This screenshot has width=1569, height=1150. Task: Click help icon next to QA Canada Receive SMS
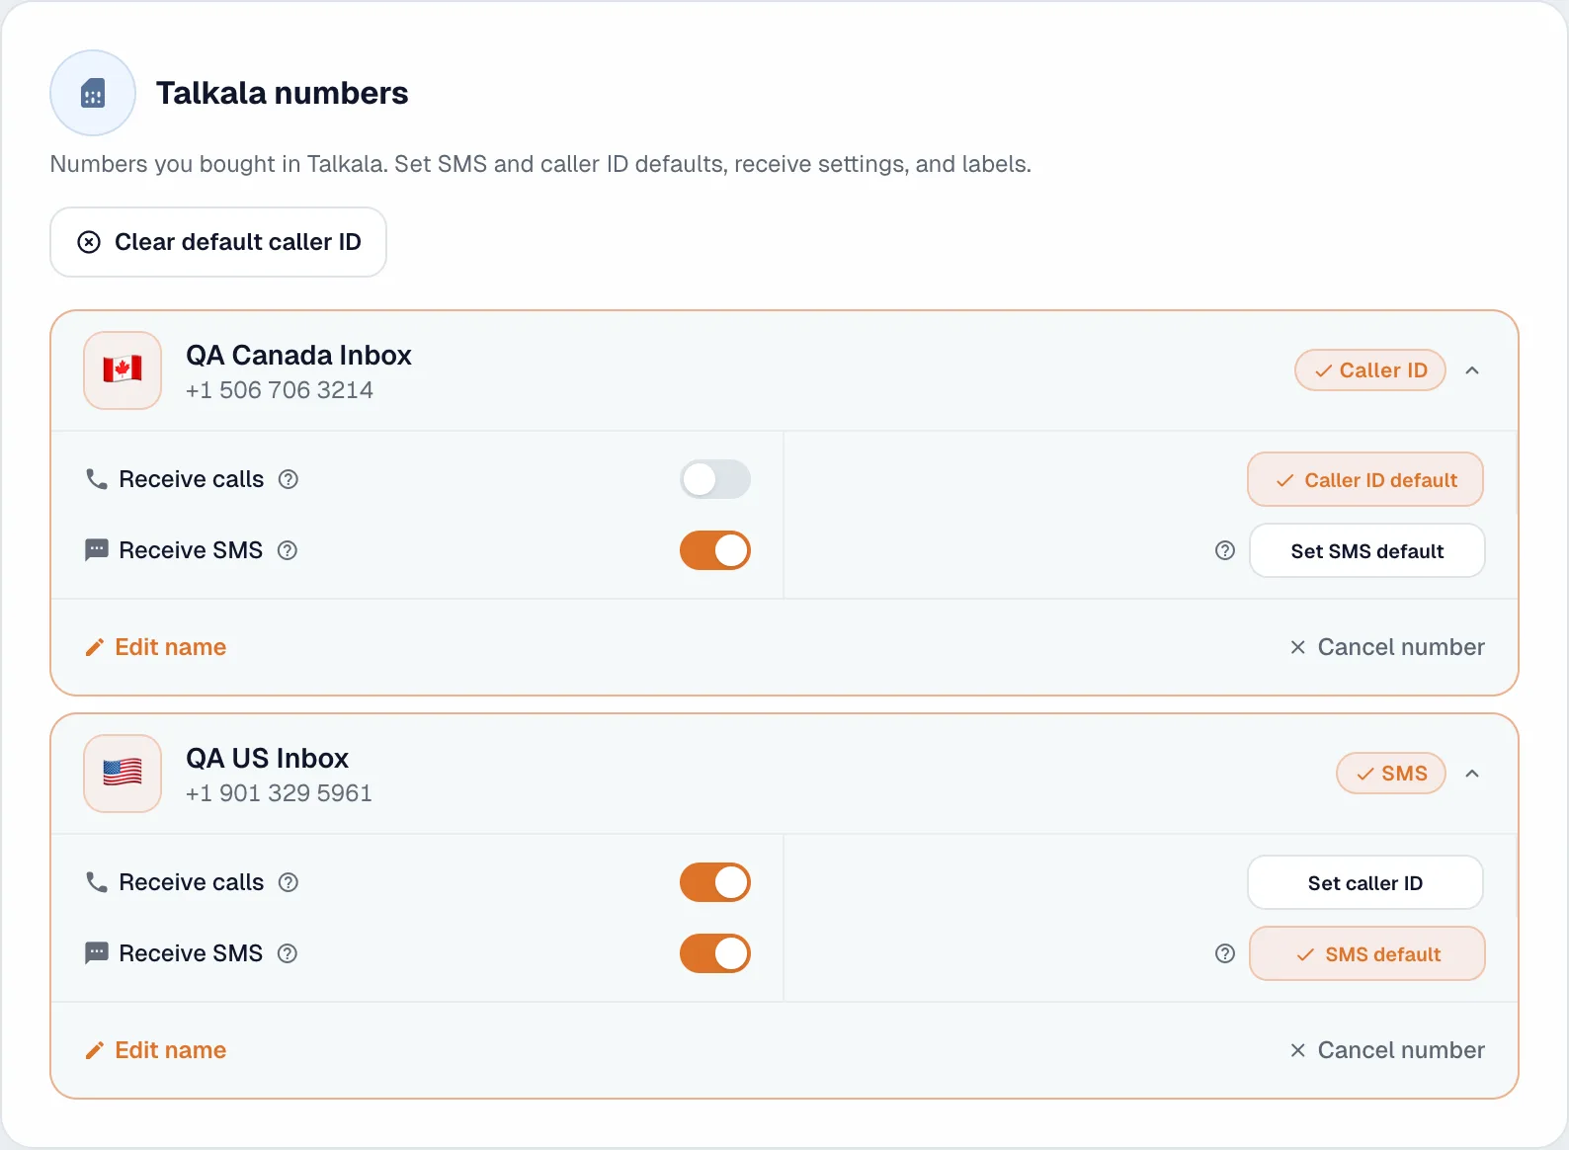(x=288, y=550)
